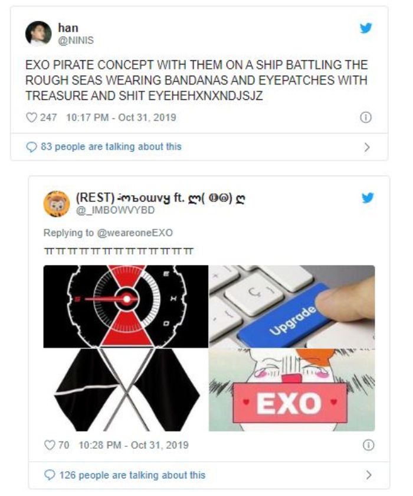Open the @NINIS handle link
This screenshot has width=413, height=496.
pyautogui.click(x=76, y=40)
